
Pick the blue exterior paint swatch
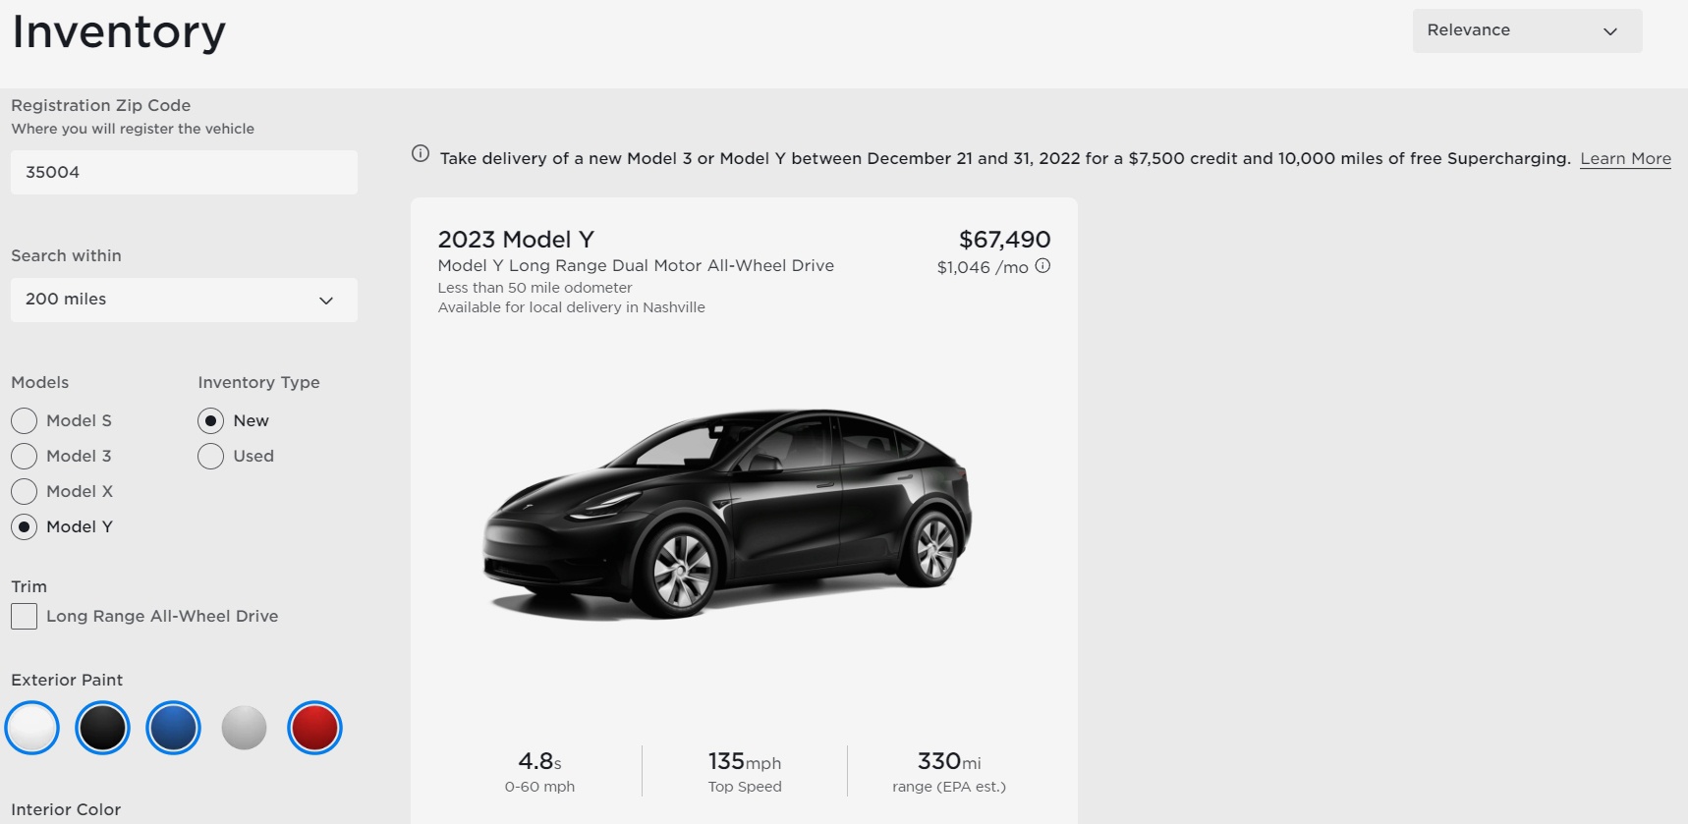click(x=173, y=728)
